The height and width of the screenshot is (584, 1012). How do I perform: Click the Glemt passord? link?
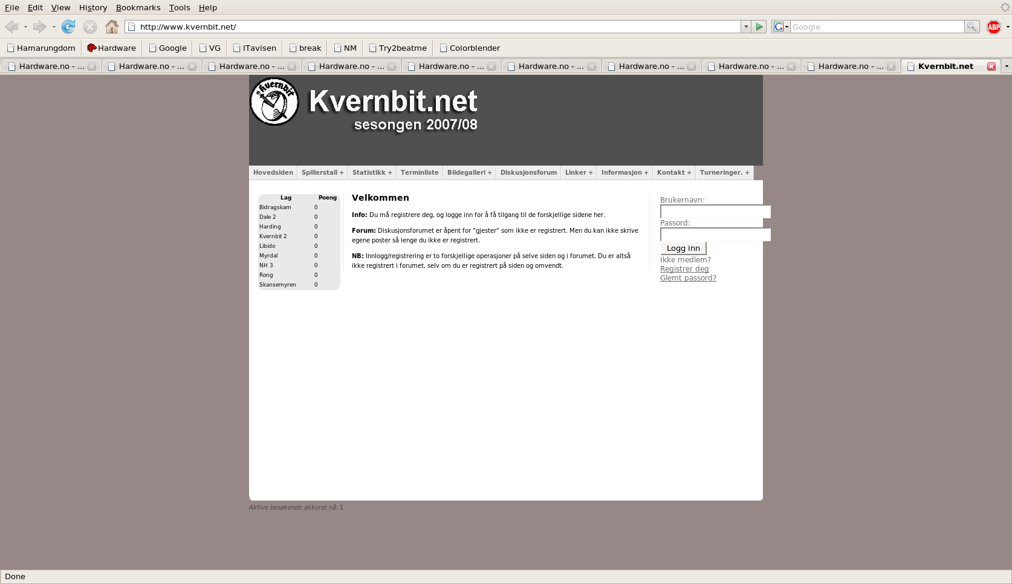(x=688, y=278)
